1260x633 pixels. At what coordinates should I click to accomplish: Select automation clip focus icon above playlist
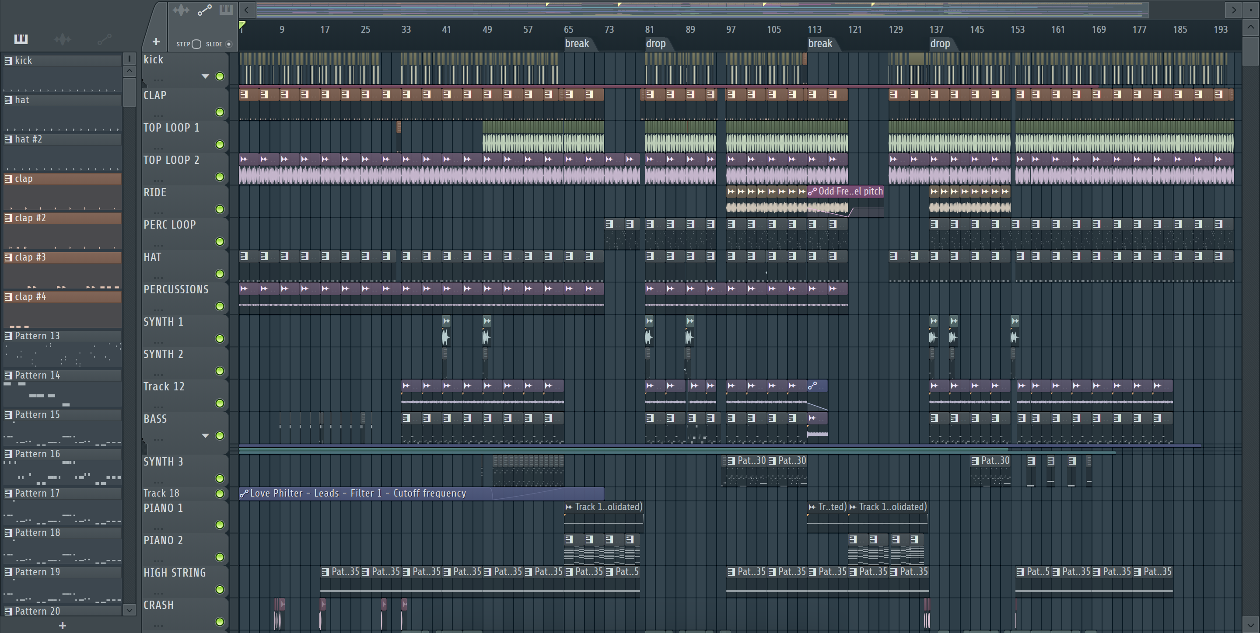tap(204, 10)
